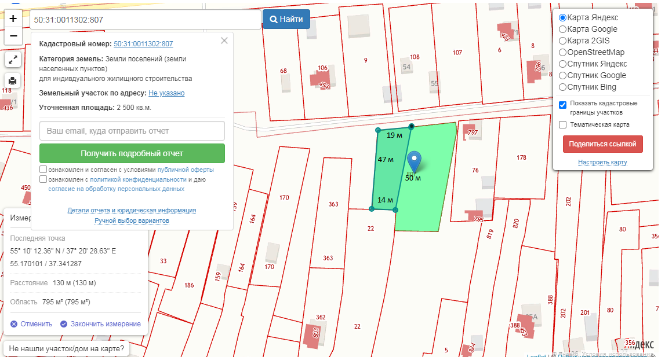Click the Поделиться ссылкой button
Screen dimensions: 665x357
[x=602, y=144]
